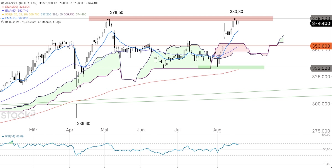Click the green support zone rectangle
The height and width of the screenshot is (168, 332).
point(231,67)
